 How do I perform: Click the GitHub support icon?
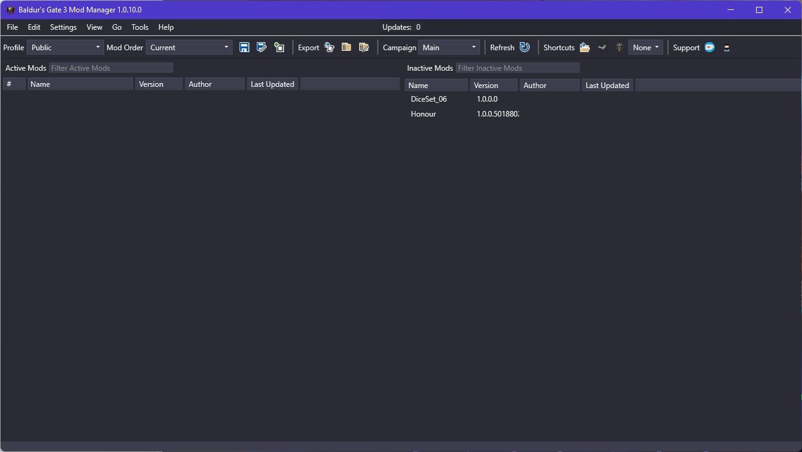726,48
